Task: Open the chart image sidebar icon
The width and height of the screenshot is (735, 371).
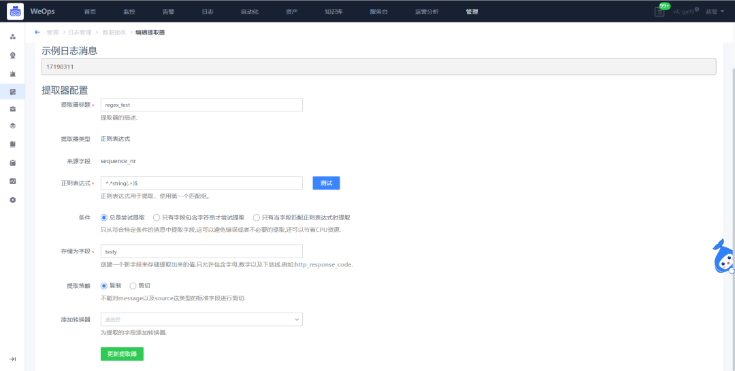Action: click(13, 181)
